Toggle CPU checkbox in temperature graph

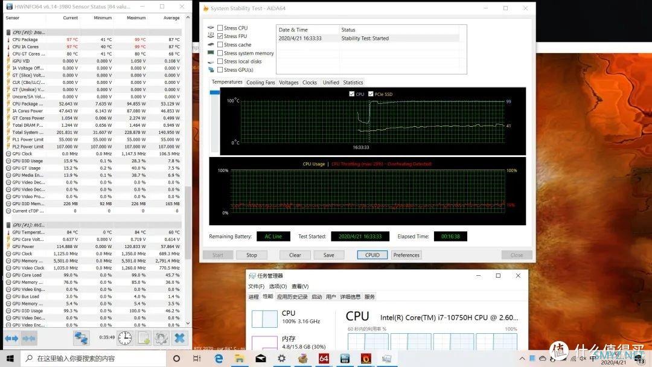point(352,94)
